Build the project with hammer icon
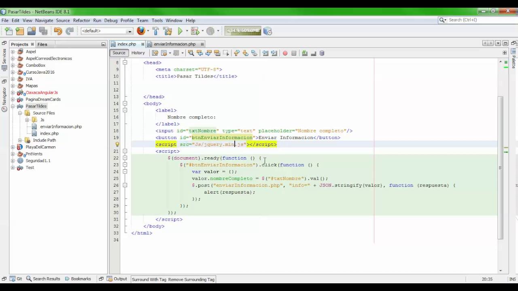 (155, 31)
